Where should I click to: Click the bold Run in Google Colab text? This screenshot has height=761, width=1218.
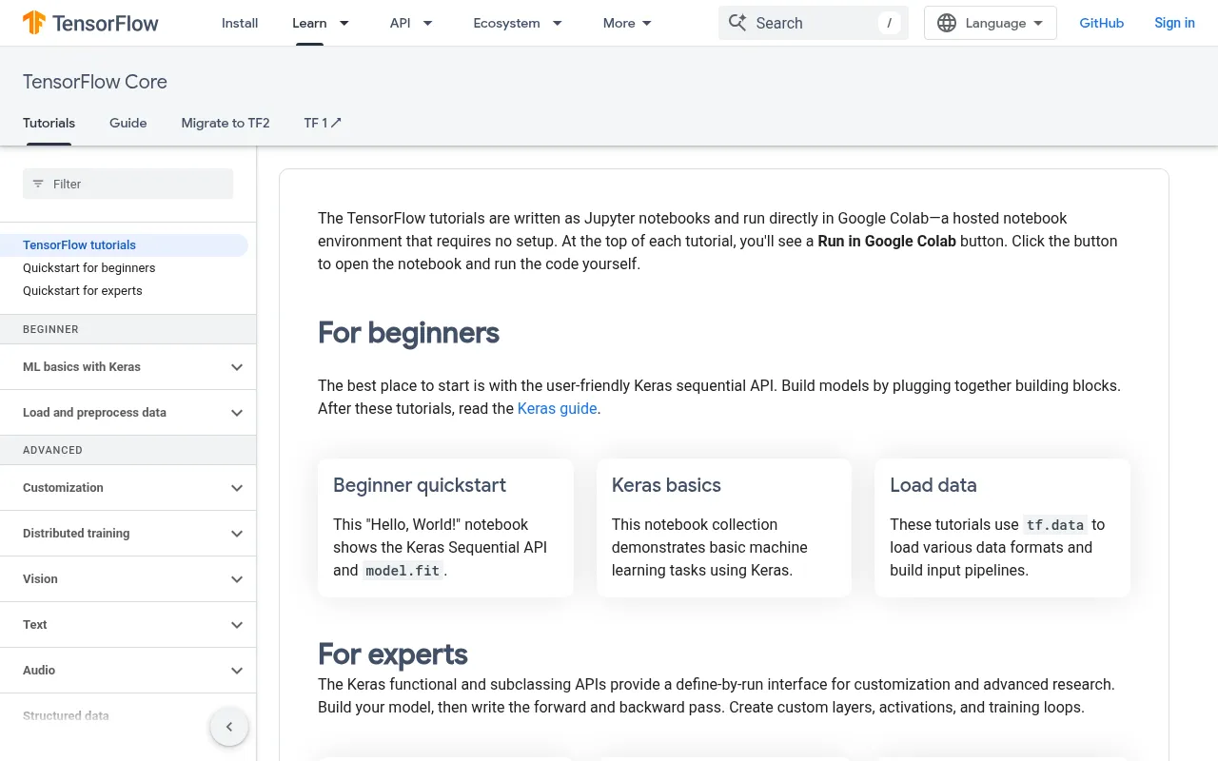click(x=887, y=241)
